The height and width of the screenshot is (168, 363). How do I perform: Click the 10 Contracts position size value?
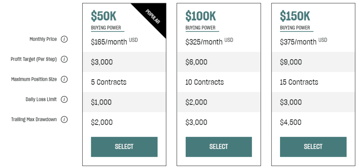[x=205, y=82]
